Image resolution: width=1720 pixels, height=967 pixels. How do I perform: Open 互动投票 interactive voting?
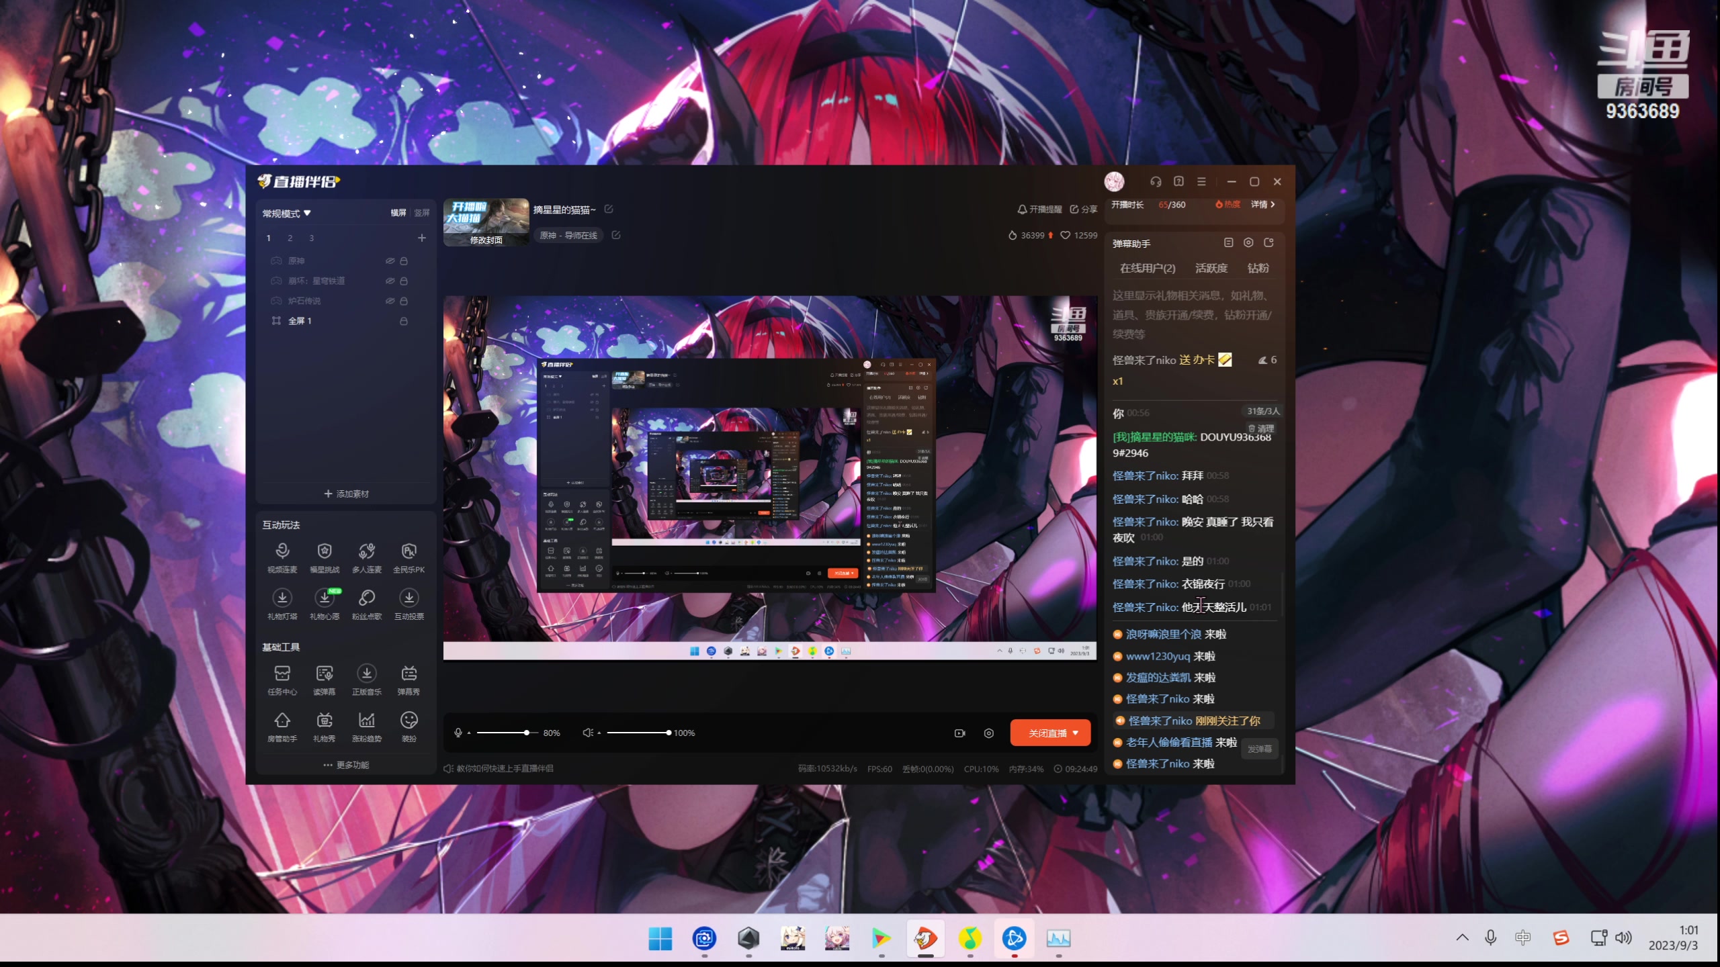point(408,604)
